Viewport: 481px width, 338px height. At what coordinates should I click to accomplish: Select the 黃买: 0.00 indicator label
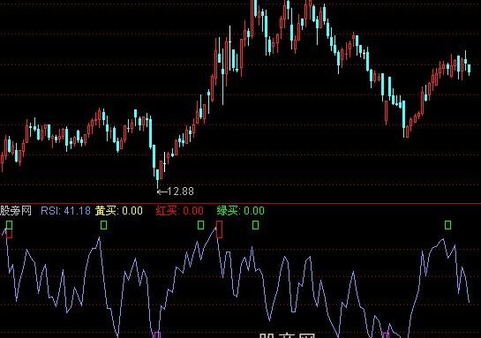(x=119, y=211)
